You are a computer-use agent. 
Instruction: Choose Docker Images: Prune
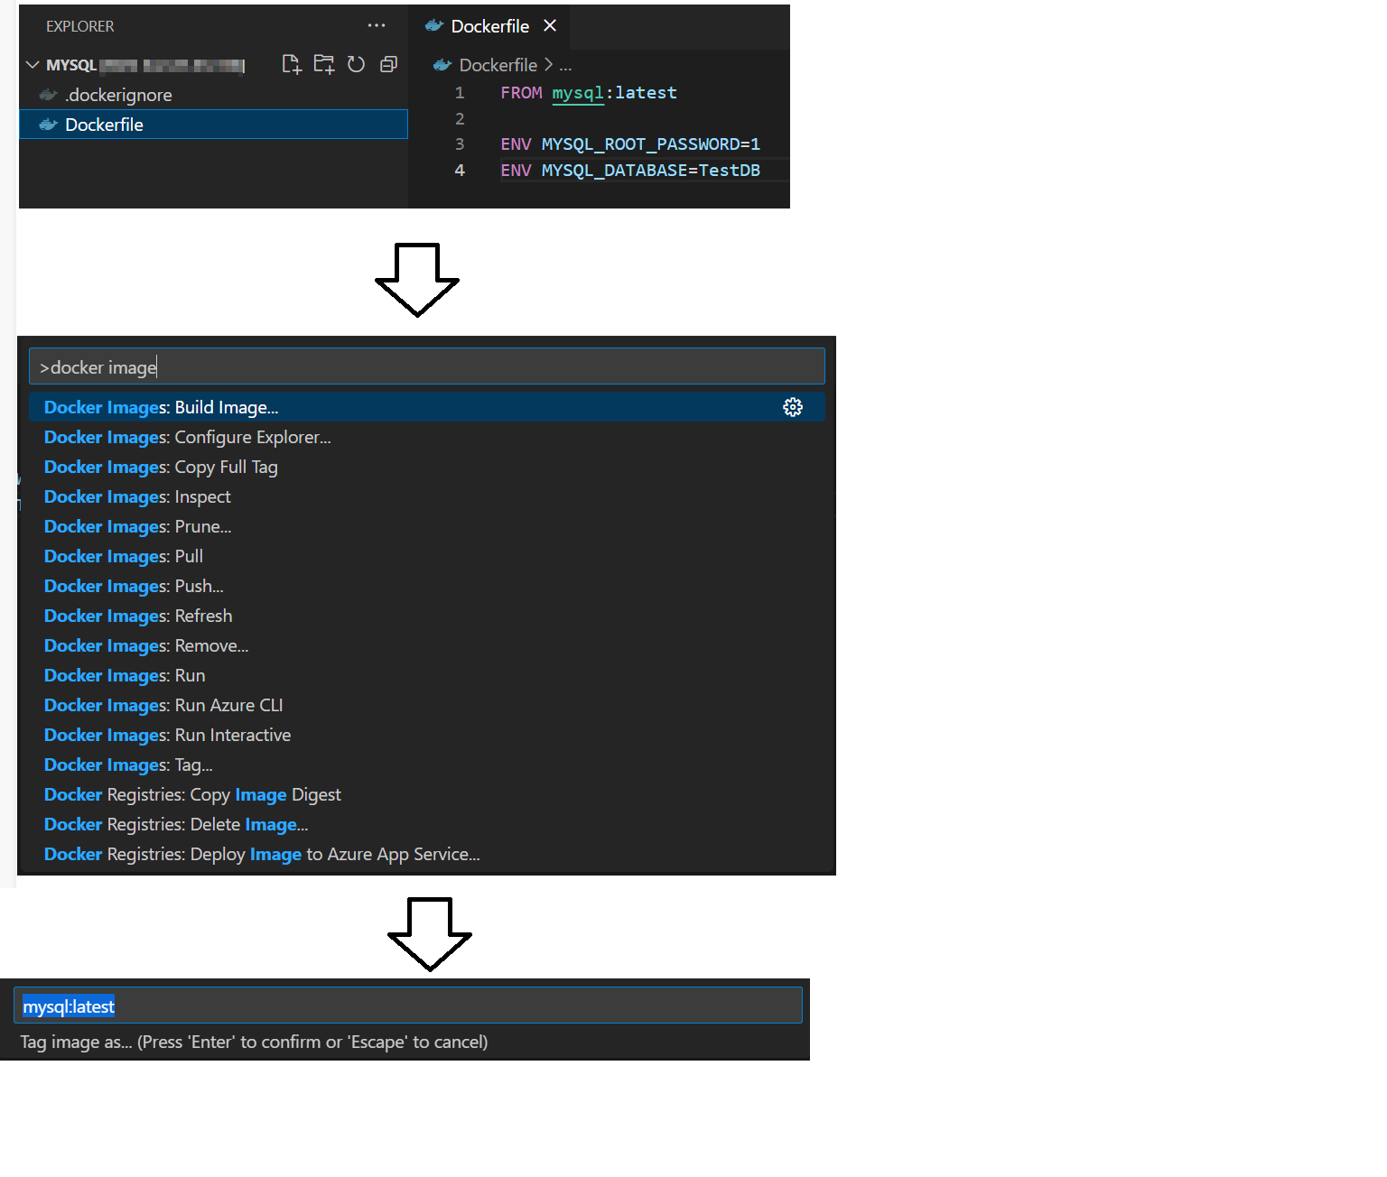[x=427, y=526]
